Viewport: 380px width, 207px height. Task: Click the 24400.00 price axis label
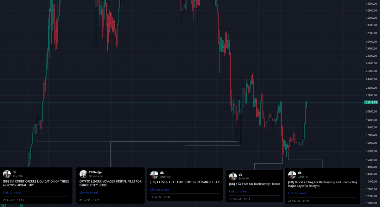(x=371, y=80)
